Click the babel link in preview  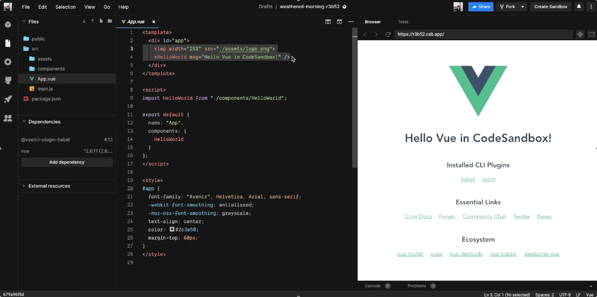click(x=468, y=179)
